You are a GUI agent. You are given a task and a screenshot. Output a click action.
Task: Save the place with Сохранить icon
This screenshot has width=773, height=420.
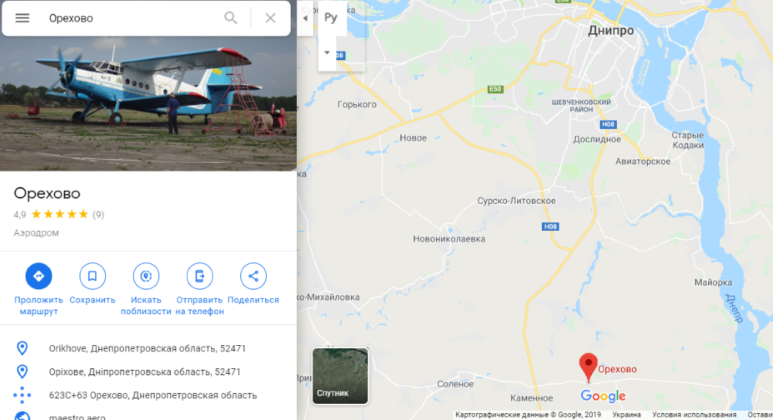point(92,276)
